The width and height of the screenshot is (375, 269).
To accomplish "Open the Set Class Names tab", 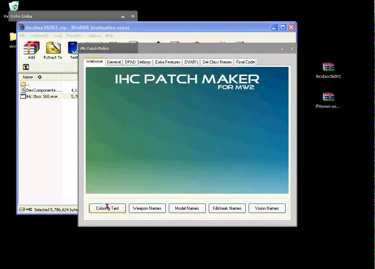I will [x=217, y=62].
